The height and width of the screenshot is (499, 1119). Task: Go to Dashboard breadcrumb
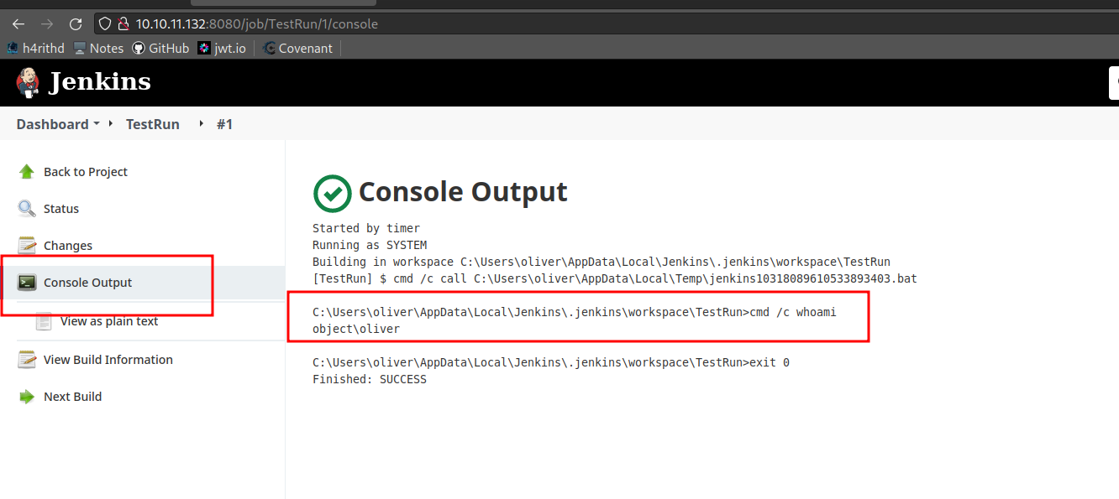(52, 124)
